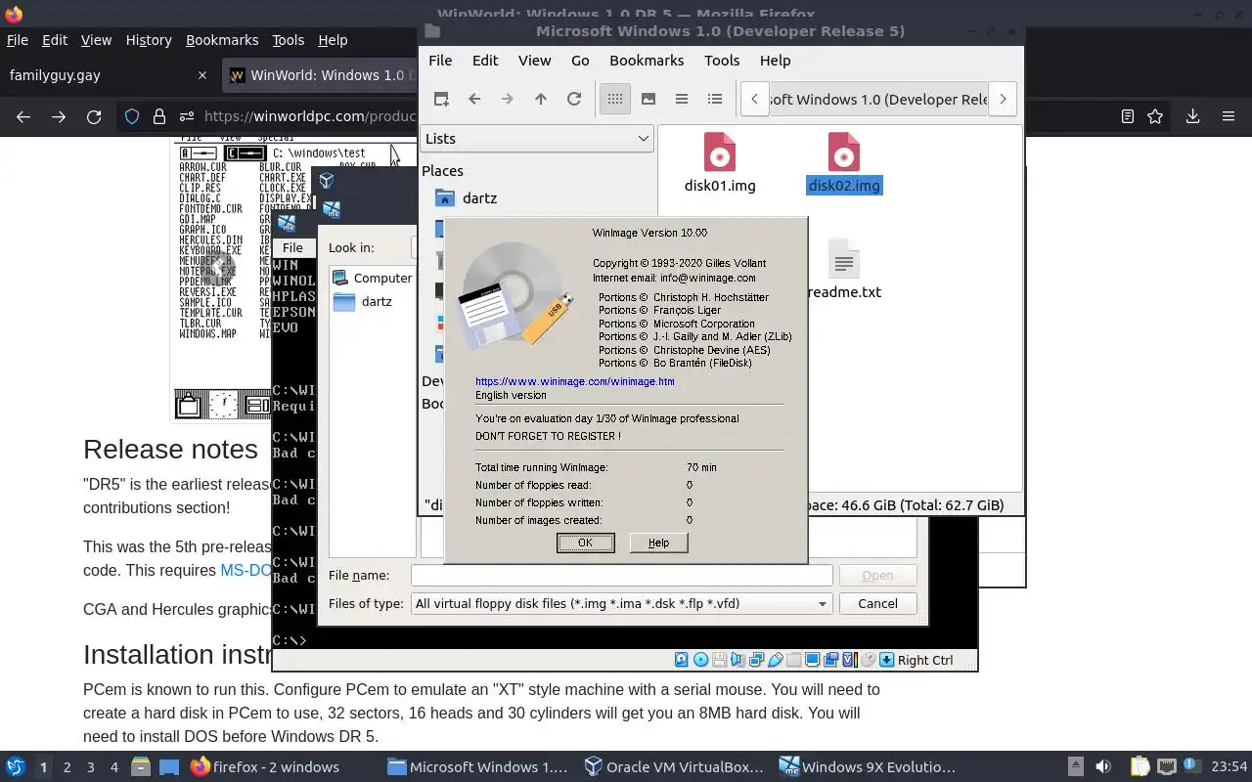
Task: Open Tools menu in file manager
Action: 722,60
